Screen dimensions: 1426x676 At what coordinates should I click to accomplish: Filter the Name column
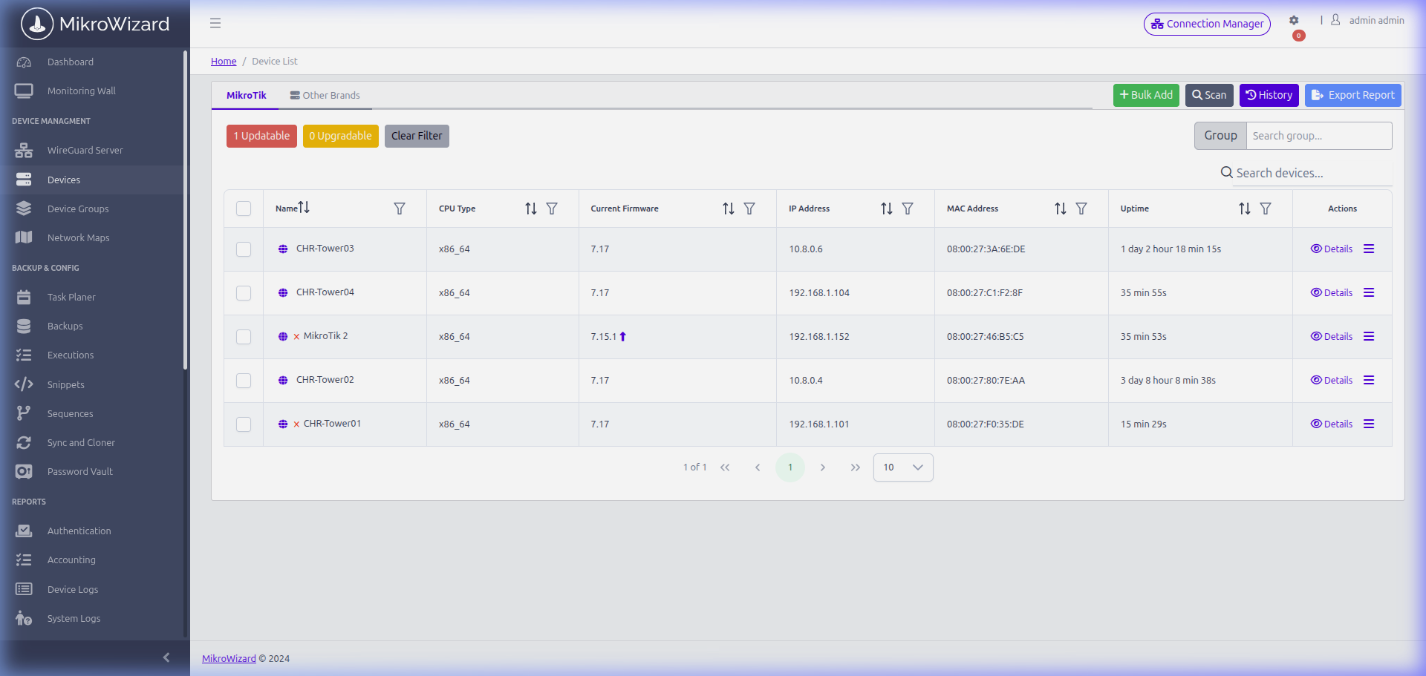click(x=400, y=209)
